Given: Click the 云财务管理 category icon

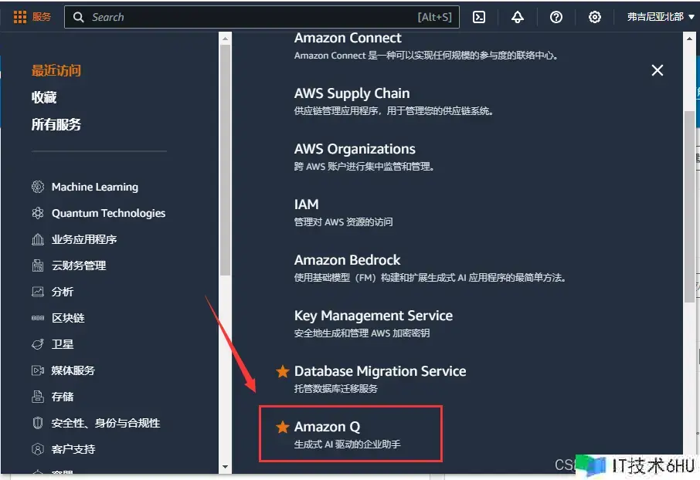Looking at the screenshot, I should tap(38, 265).
